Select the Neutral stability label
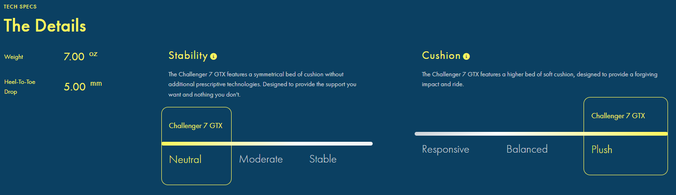Image resolution: width=676 pixels, height=195 pixels. pos(185,159)
